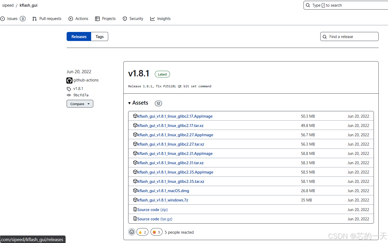Open the github-actions author profile
This screenshot has width=388, height=243.
pos(86,80)
